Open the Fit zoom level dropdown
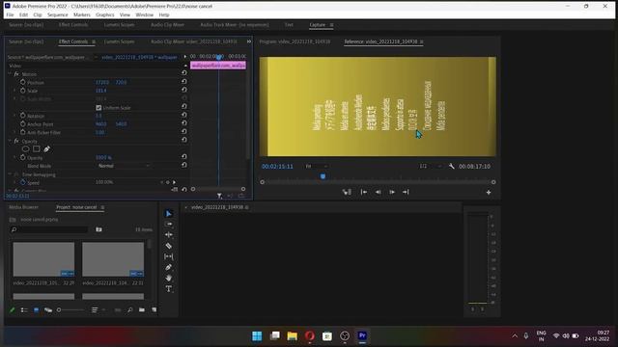This screenshot has height=347, width=618. coord(316,167)
